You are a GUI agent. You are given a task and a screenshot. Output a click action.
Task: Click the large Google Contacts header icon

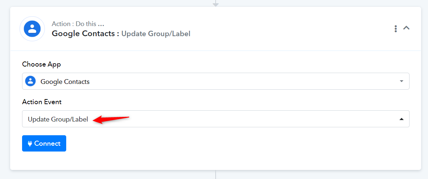[x=32, y=29]
